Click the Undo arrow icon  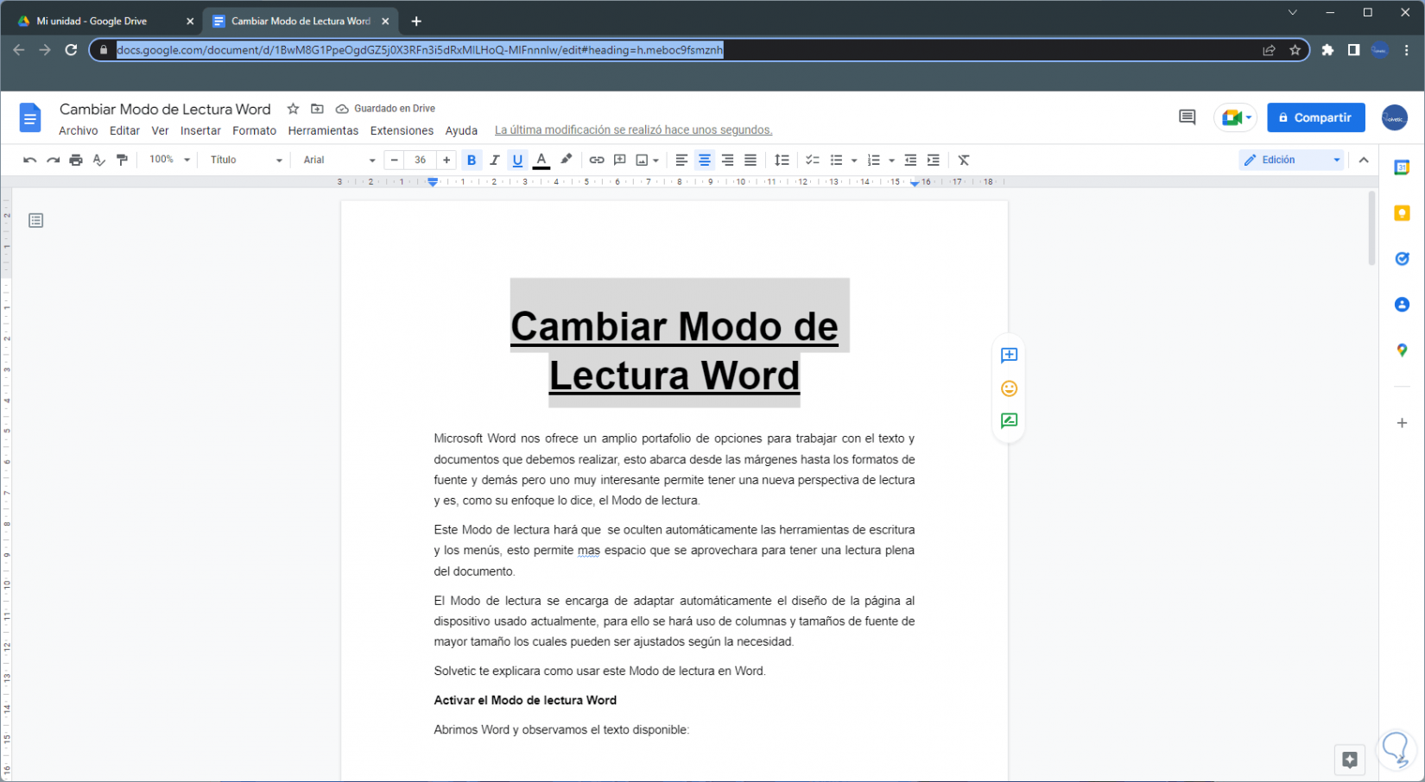[x=29, y=160]
